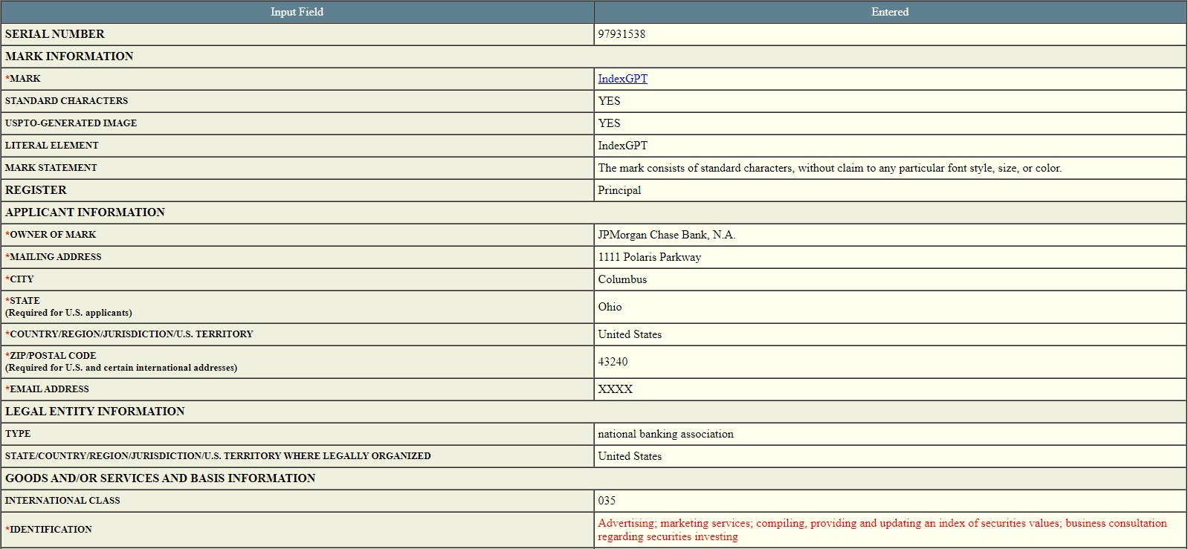Open the IndexGPT mark link

tap(622, 79)
